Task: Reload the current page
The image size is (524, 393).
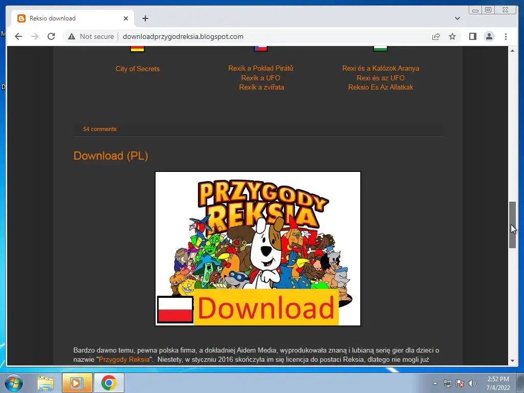Action: pyautogui.click(x=51, y=36)
